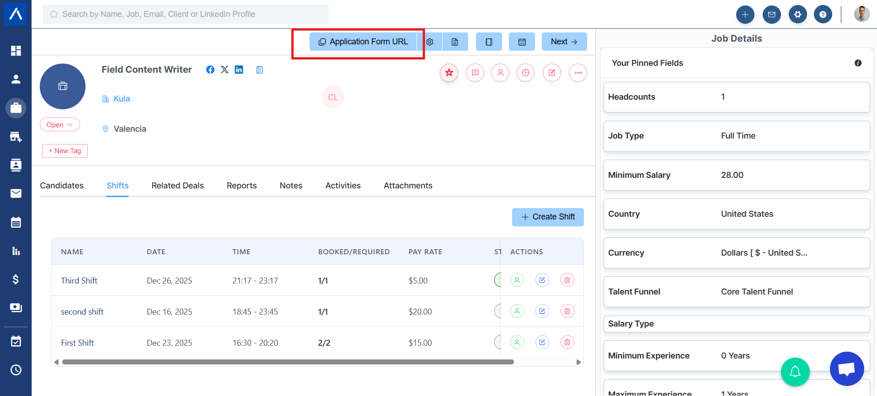The height and width of the screenshot is (396, 877).
Task: Click the Create Shift button
Action: pos(548,217)
